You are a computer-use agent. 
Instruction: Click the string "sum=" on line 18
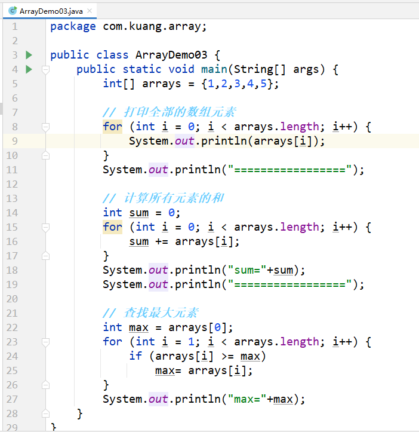tap(247, 270)
